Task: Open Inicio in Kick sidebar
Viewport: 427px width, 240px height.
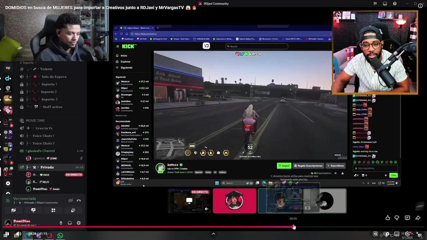Action: pyautogui.click(x=121, y=56)
